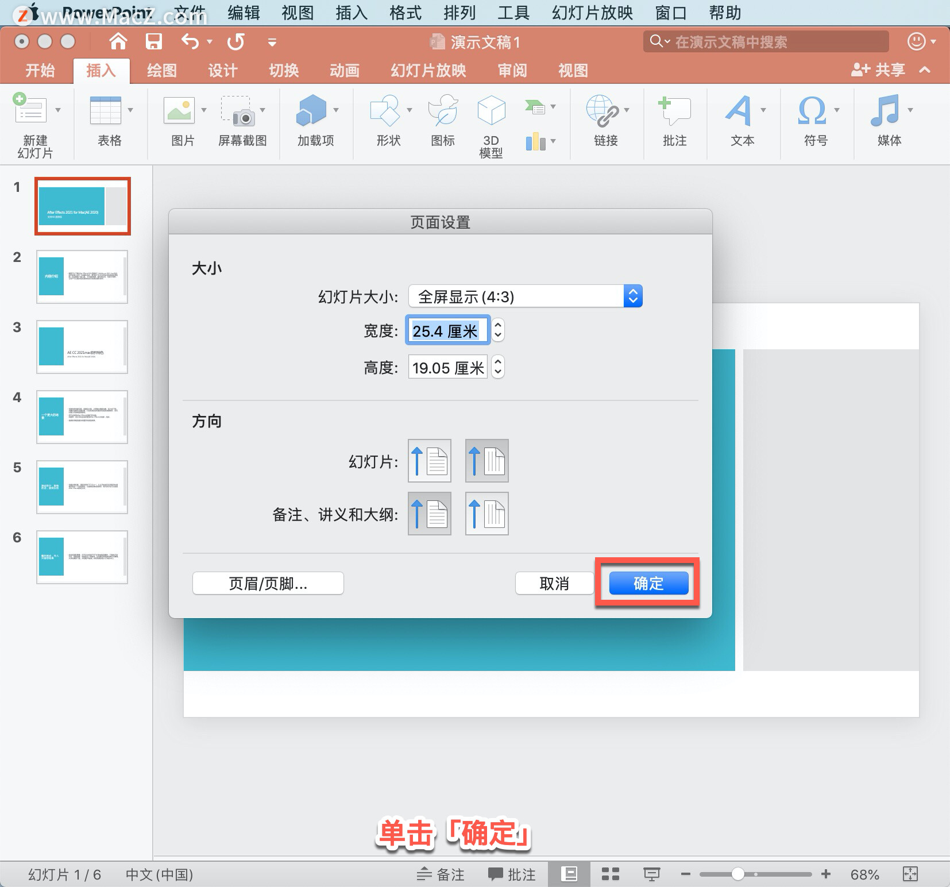
Task: Open the feedback smiley icon
Action: click(x=916, y=41)
